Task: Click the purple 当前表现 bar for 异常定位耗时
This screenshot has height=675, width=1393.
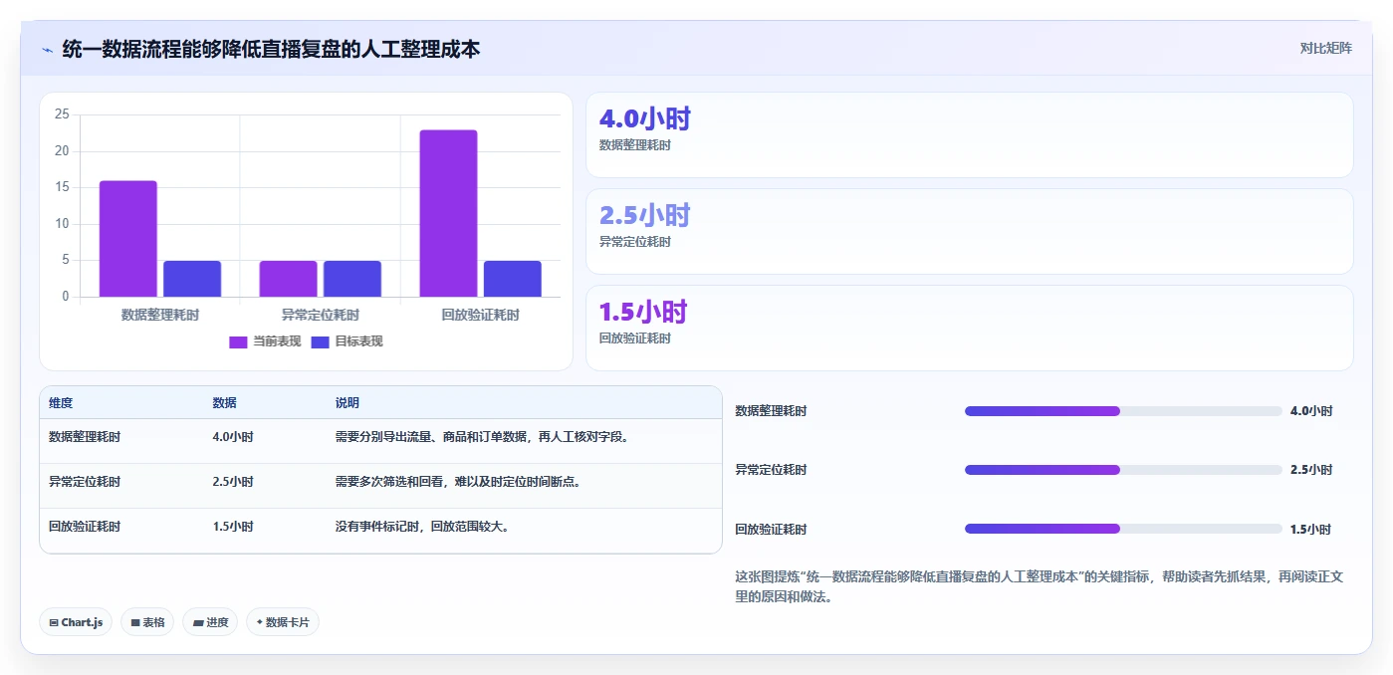Action: pyautogui.click(x=288, y=279)
